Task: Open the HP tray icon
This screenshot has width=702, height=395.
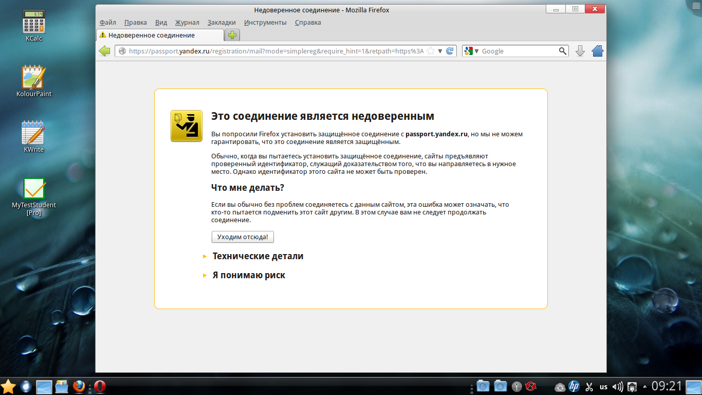Action: 574,386
